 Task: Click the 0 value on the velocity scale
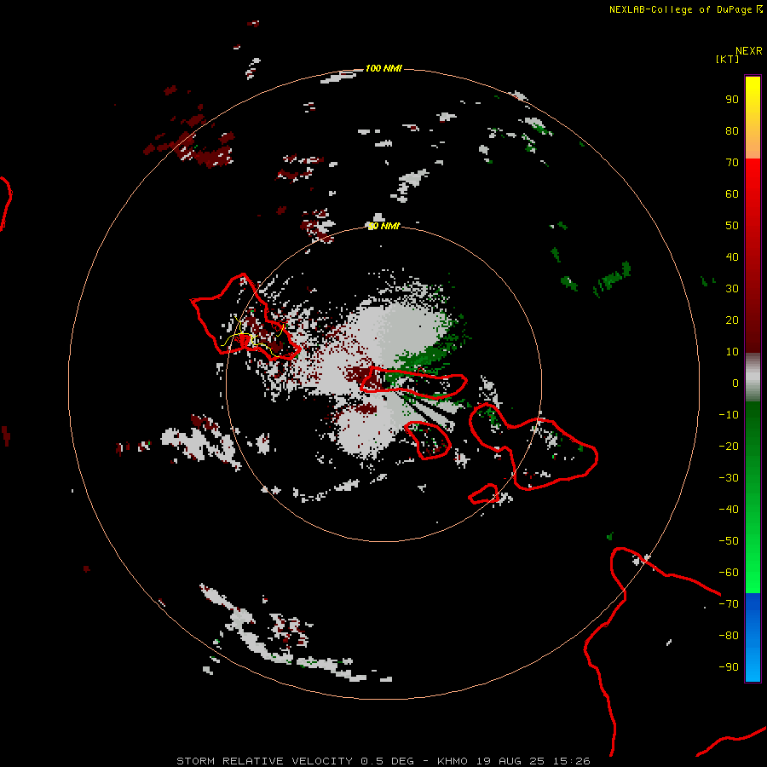[735, 383]
